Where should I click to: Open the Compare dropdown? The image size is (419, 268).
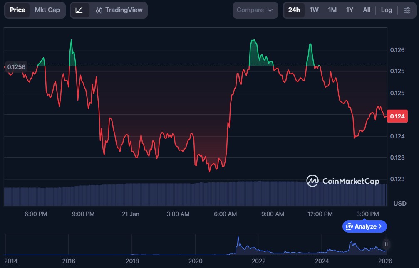click(x=255, y=10)
